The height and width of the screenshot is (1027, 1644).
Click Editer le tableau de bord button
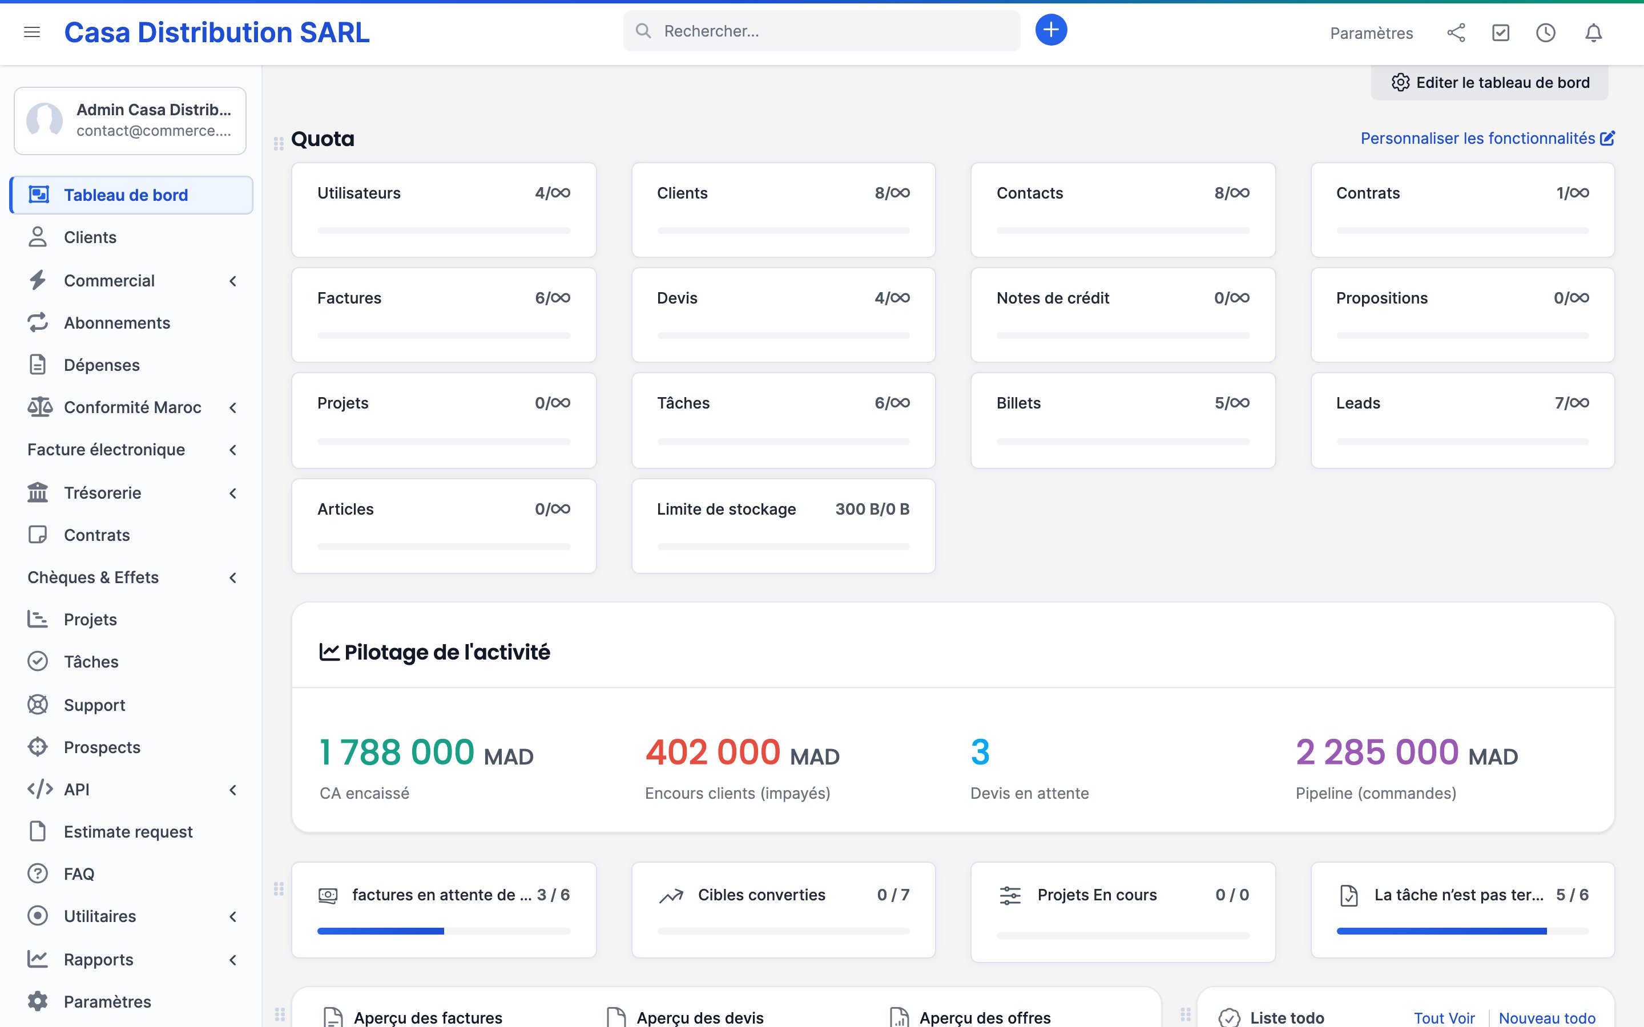[1490, 82]
